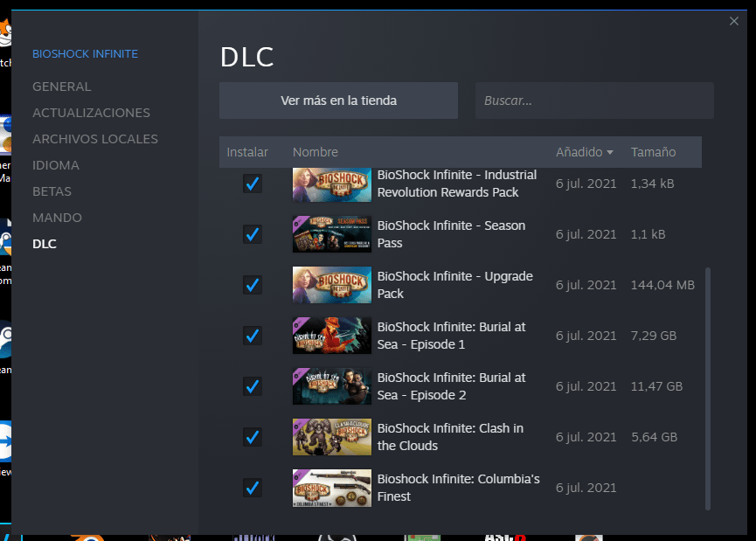The width and height of the screenshot is (756, 541).
Task: Click 'BioShock Infinite - Upgrade Pack' name
Action: coord(454,285)
